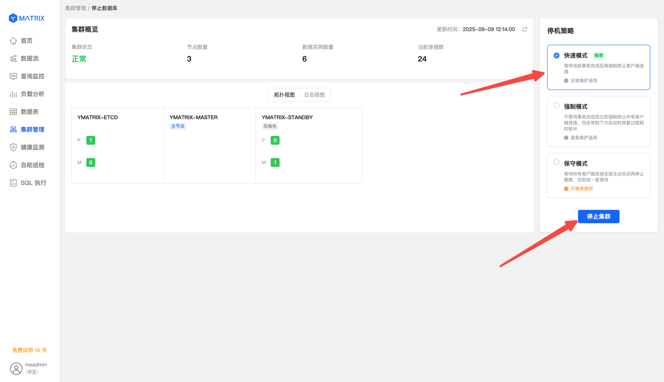Click the YMATRIX-MASTER node title
This screenshot has height=382, width=664.
coord(193,118)
